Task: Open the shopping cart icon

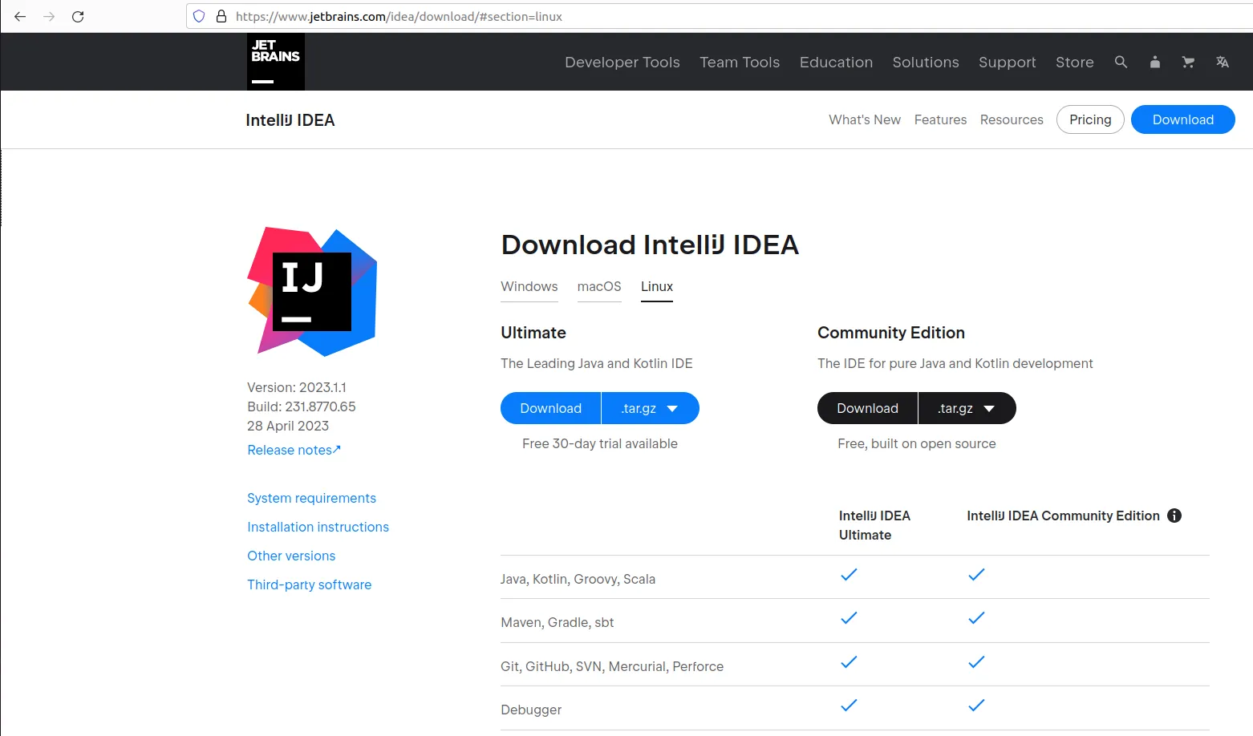Action: (1189, 62)
